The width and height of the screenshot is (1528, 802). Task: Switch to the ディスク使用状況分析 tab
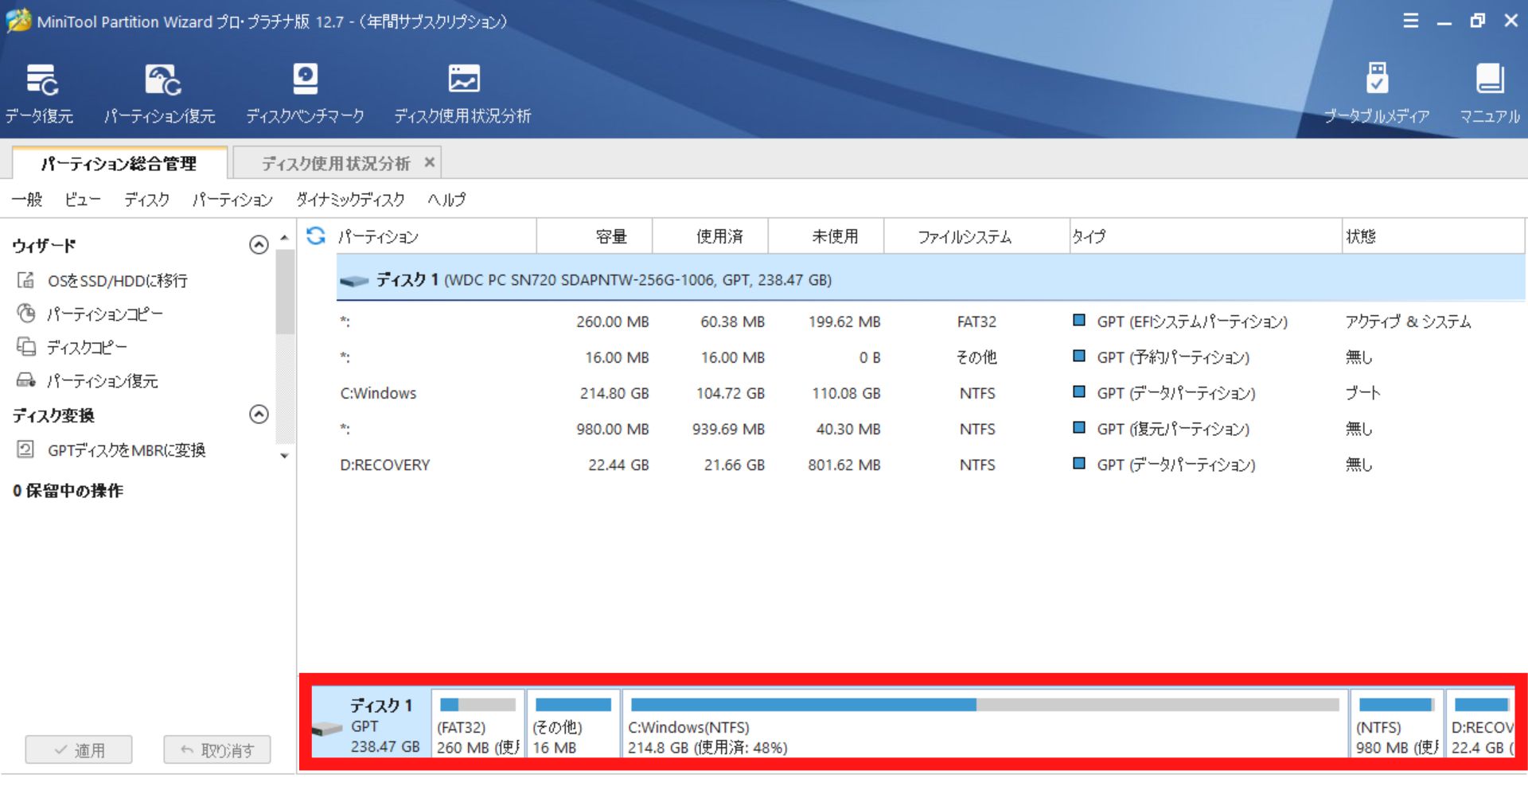[335, 163]
